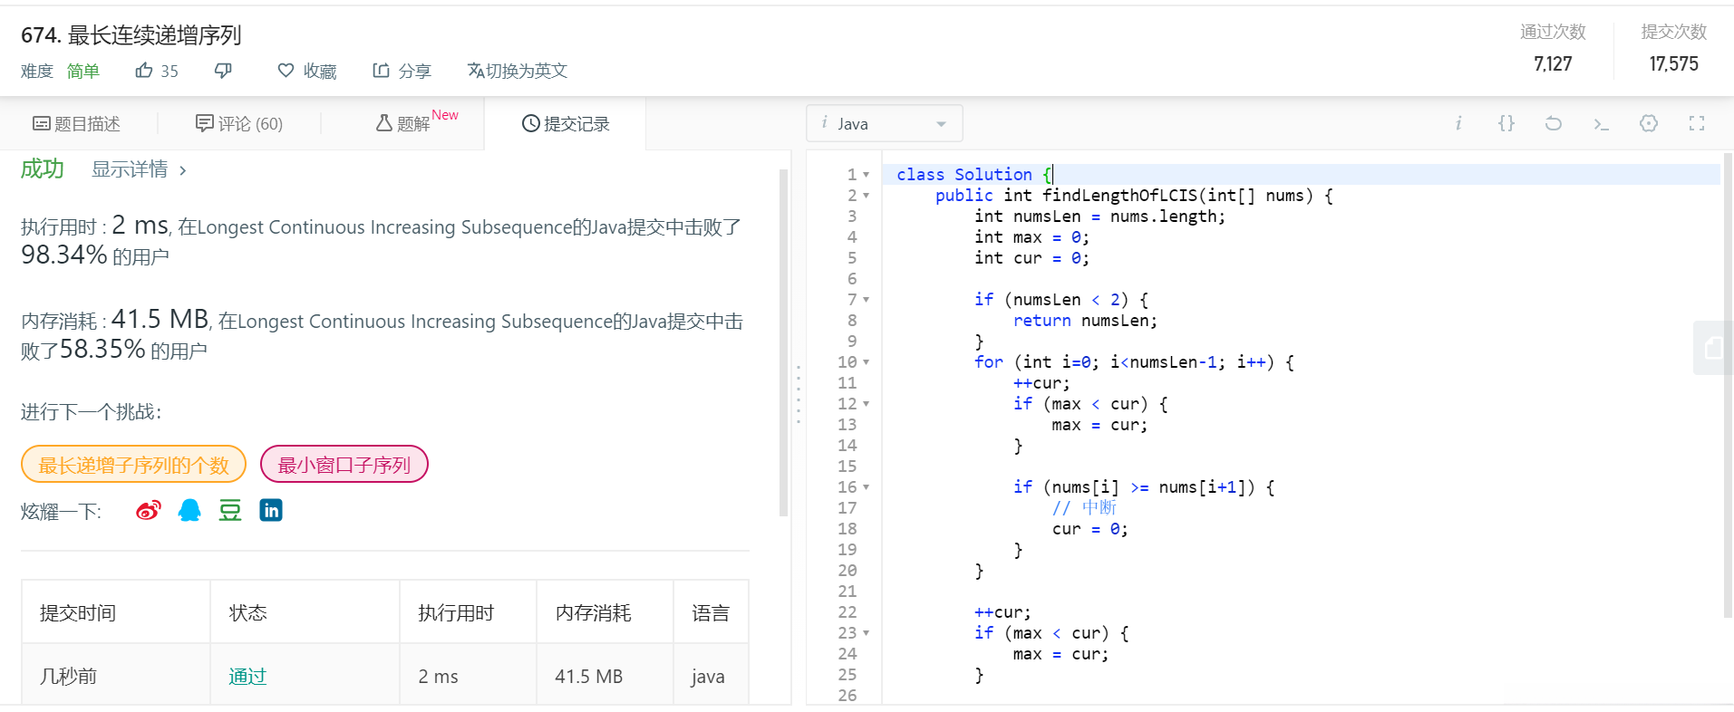Viewport: 1734px width, 712px height.
Task: Open the console terminal icon
Action: (1601, 123)
